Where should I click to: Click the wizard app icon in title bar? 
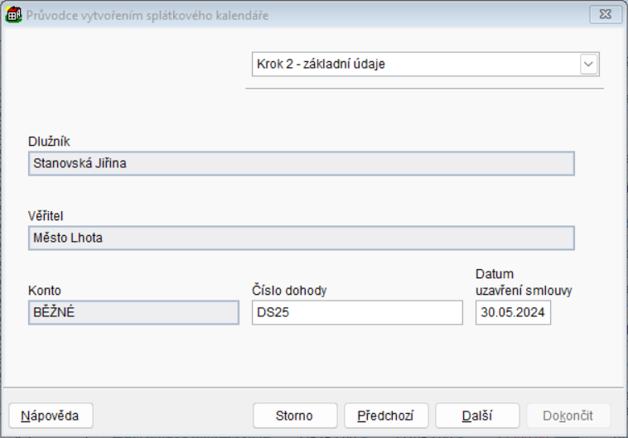pos(13,15)
